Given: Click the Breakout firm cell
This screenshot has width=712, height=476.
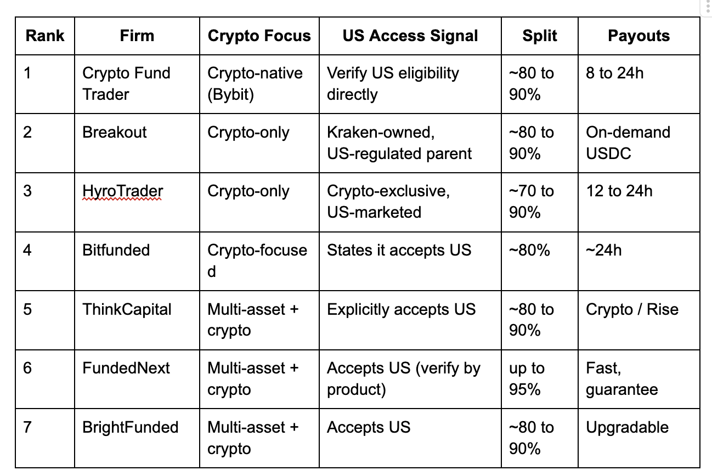Looking at the screenshot, I should click(x=137, y=144).
